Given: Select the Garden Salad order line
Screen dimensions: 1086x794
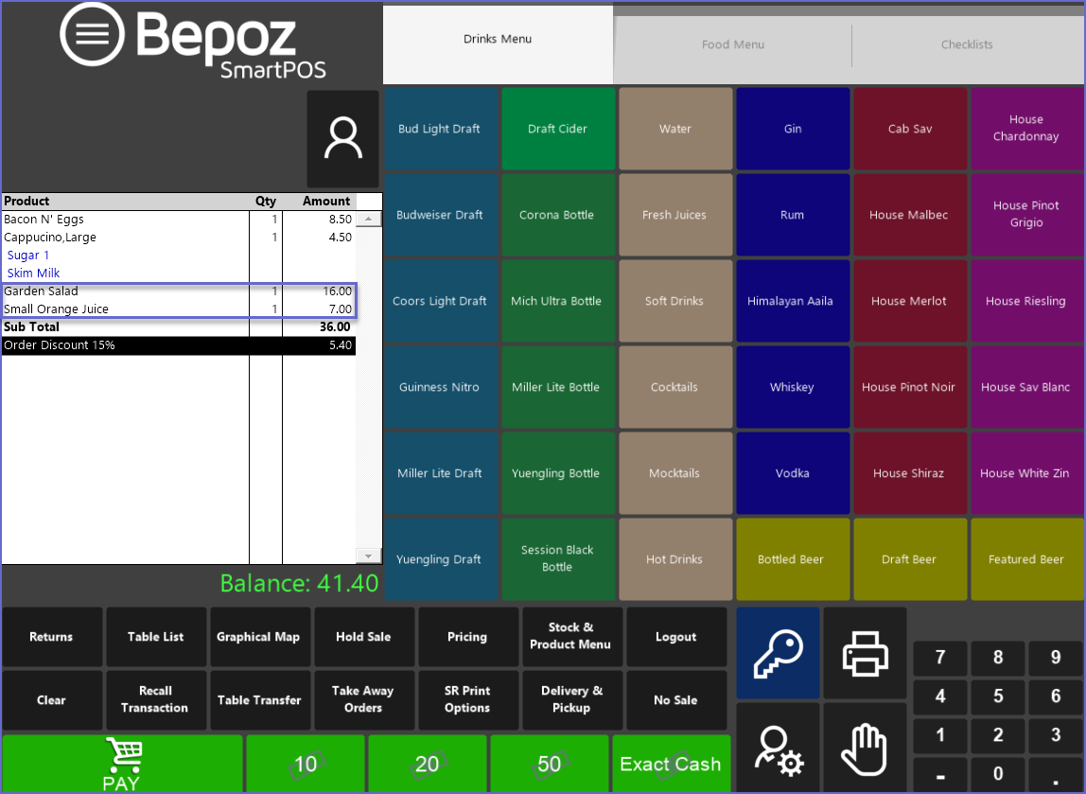Looking at the screenshot, I should (x=123, y=291).
